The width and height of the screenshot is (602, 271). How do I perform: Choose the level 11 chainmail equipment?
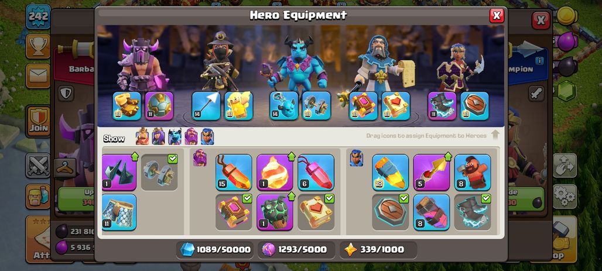click(x=119, y=212)
